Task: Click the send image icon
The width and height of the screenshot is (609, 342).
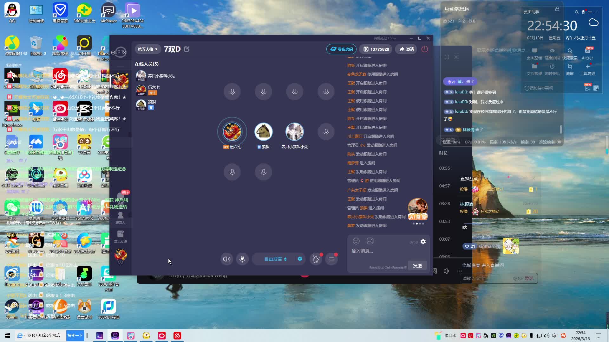Action: tap(370, 241)
